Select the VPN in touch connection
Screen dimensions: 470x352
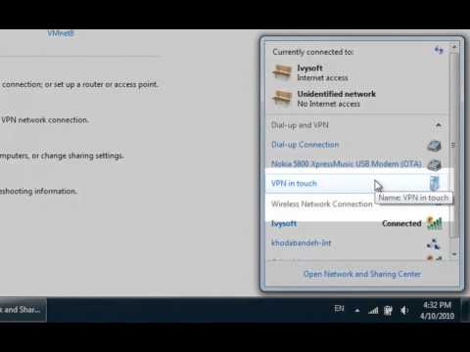pos(357,183)
